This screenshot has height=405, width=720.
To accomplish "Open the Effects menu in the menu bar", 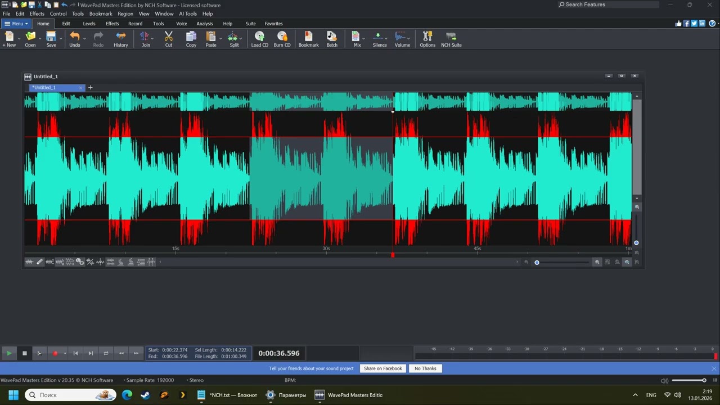I will point(37,13).
